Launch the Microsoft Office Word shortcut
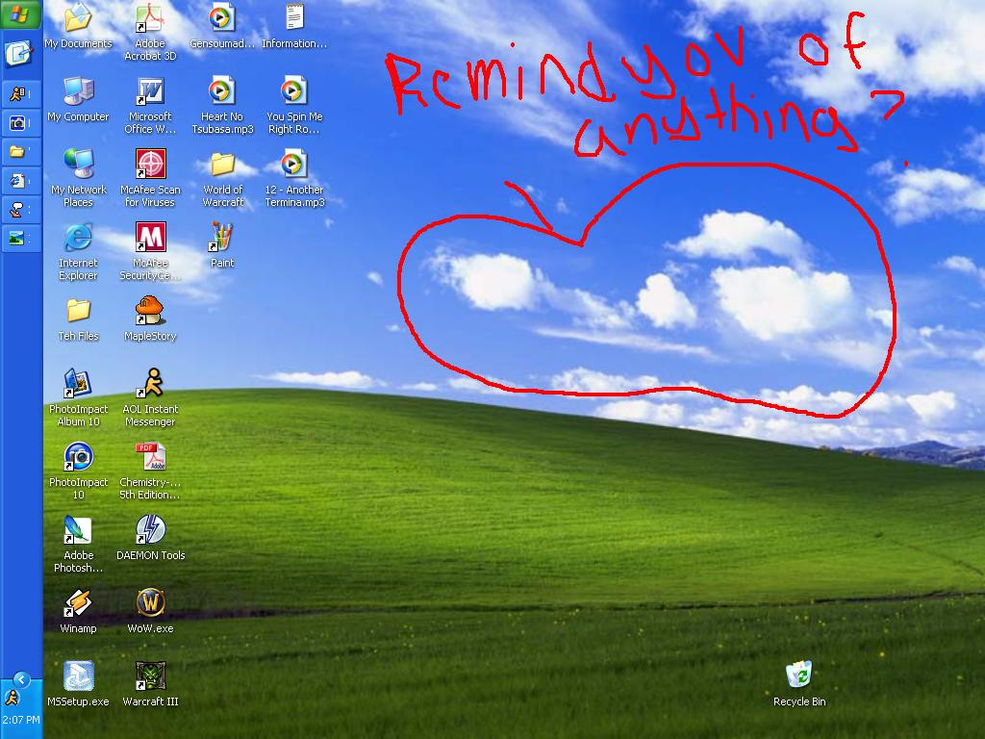Image resolution: width=985 pixels, height=739 pixels. tap(150, 91)
